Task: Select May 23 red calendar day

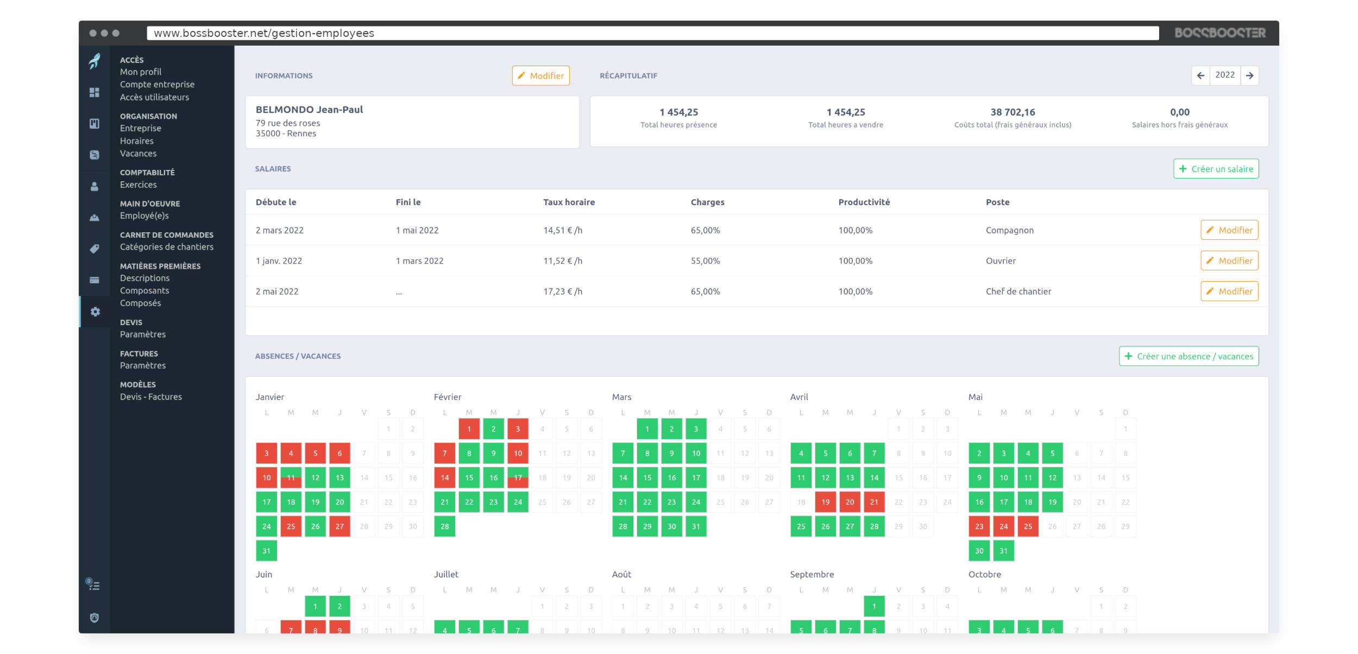Action: (979, 526)
